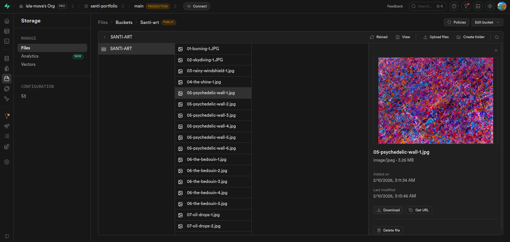Viewport: 510px width, 242px height.
Task: Close the file preview panel
Action: coord(496,50)
